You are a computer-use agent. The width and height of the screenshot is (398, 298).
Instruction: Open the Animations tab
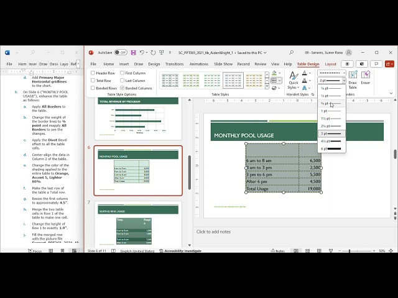(x=199, y=64)
